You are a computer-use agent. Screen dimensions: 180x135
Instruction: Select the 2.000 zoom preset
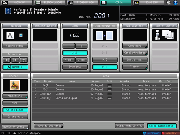click(81, 60)
